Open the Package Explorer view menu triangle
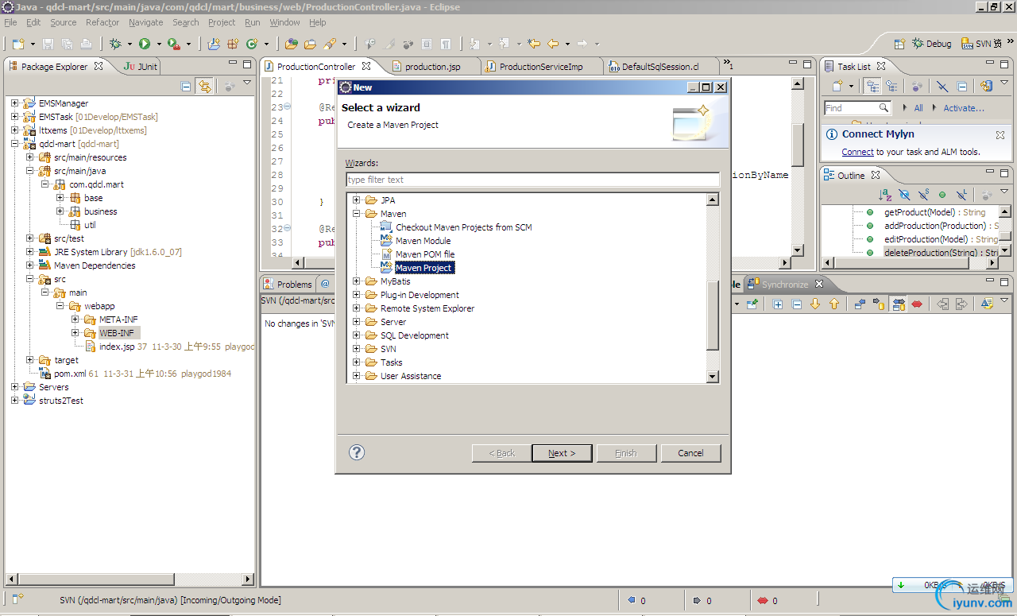 click(x=247, y=83)
